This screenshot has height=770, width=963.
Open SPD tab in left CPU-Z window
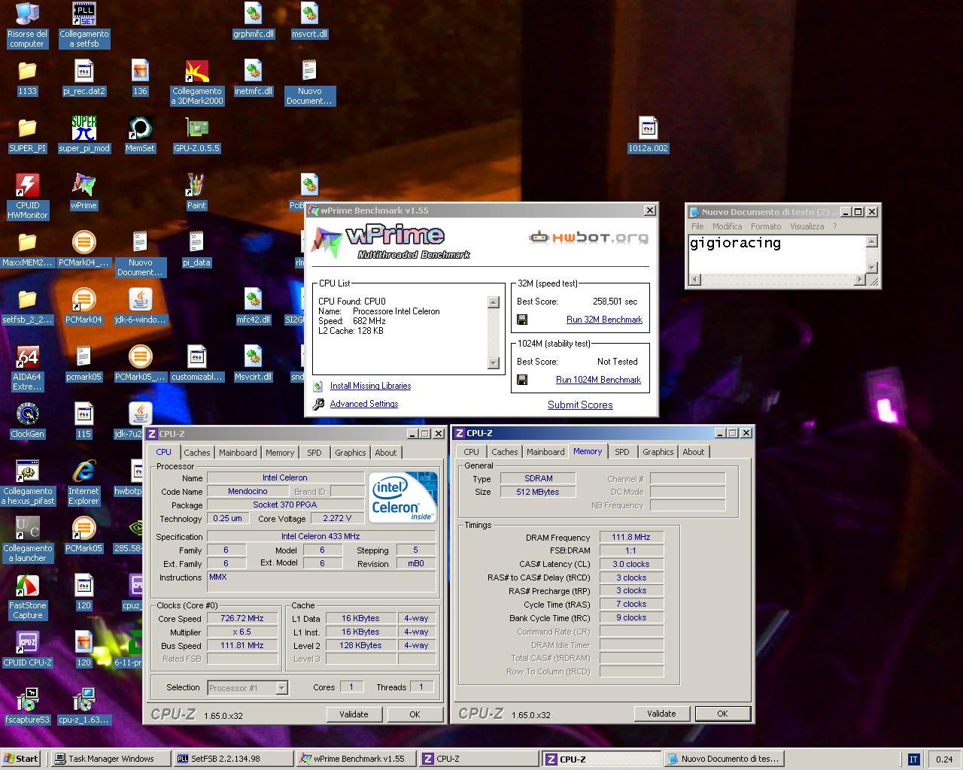[314, 453]
